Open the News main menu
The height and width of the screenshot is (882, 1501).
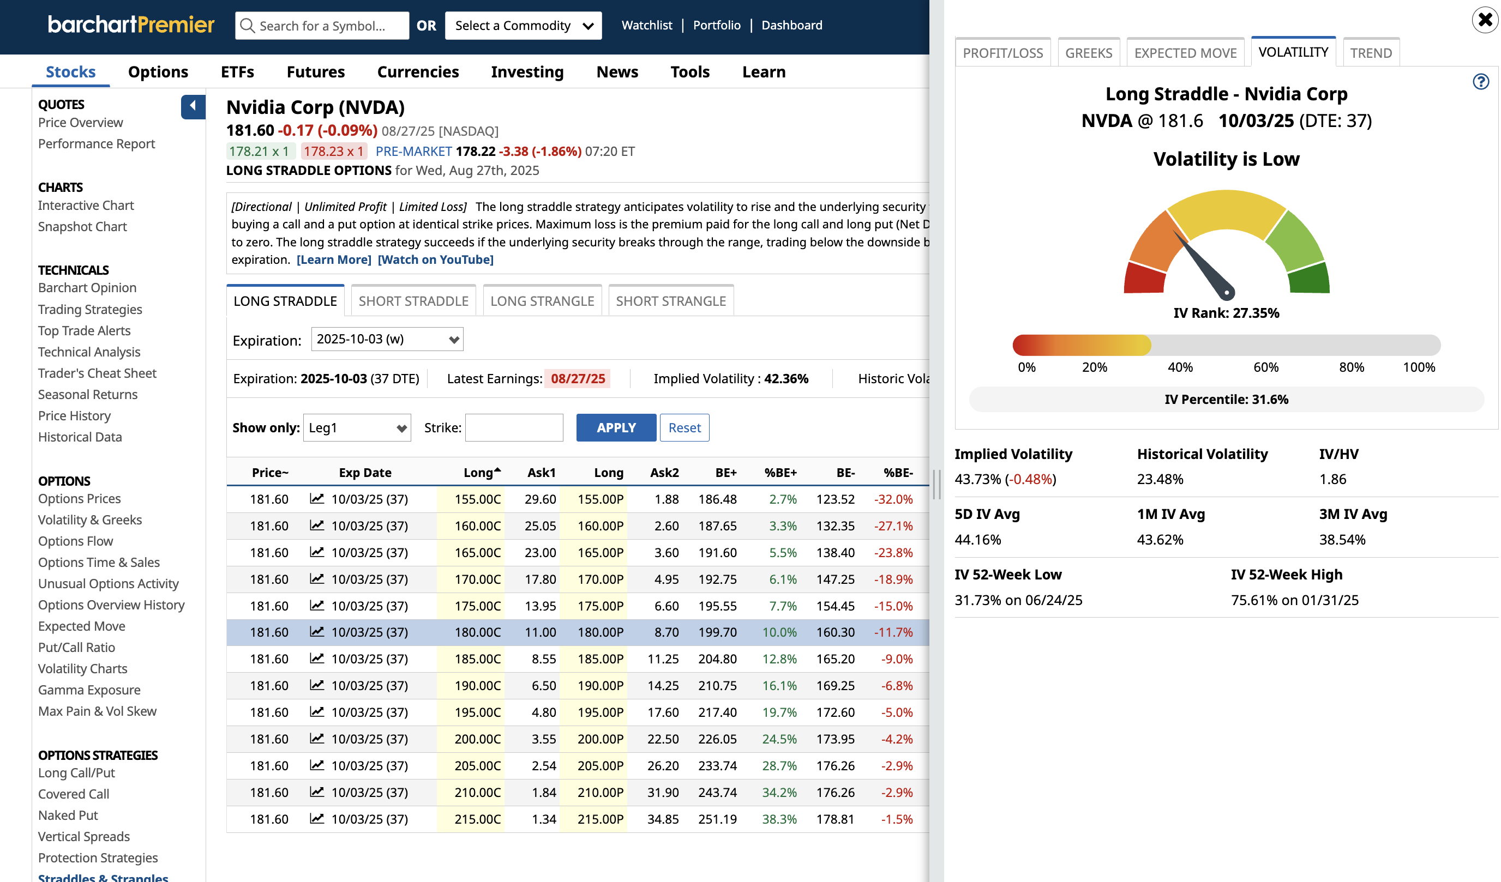click(x=617, y=72)
